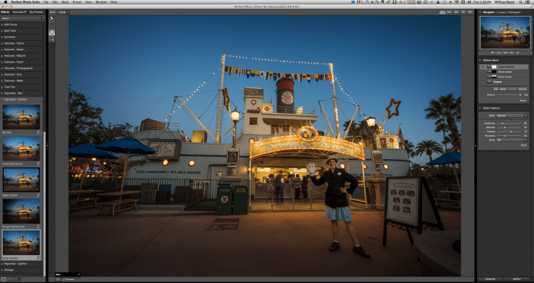
Task: Open the Preset menu
Action: pyautogui.click(x=77, y=2)
